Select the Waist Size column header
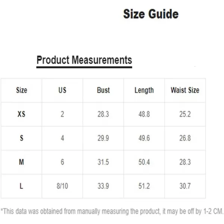The width and height of the screenshot is (224, 224). point(185,90)
